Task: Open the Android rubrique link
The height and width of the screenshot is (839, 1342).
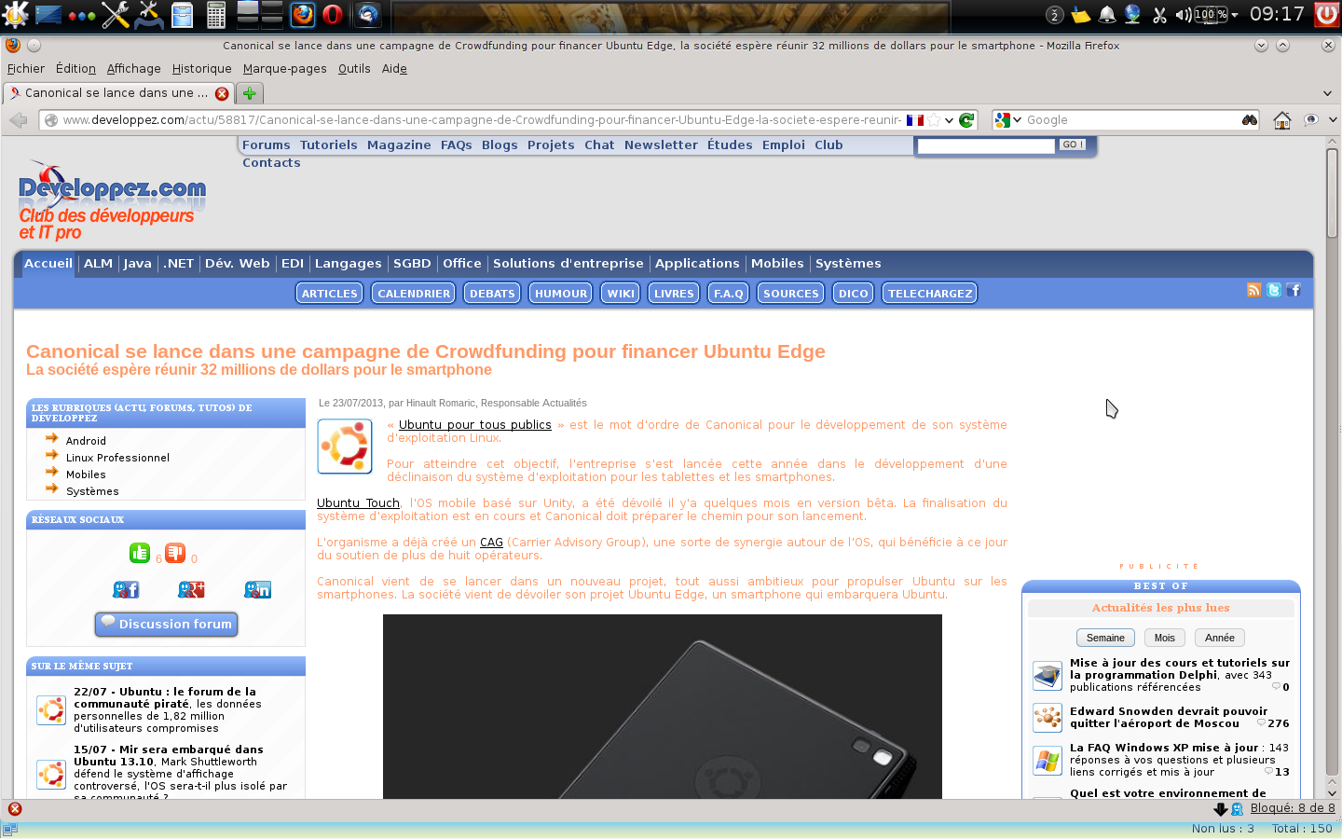Action: point(86,441)
